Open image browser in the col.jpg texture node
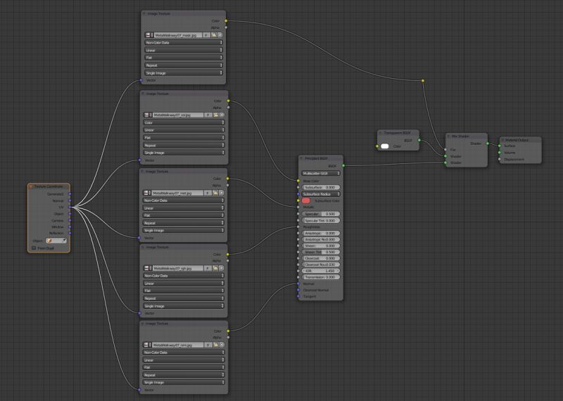Image resolution: width=563 pixels, height=401 pixels. 148,115
